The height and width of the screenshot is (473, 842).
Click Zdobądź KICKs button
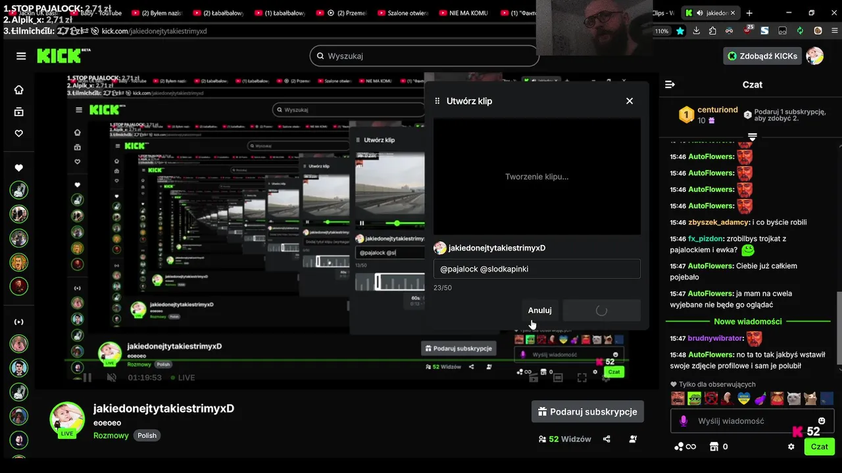762,56
